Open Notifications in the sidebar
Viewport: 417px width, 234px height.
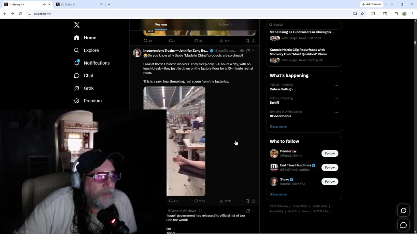[92, 63]
